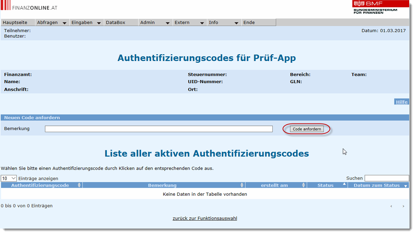Open the Extern dropdown menu

click(189, 22)
